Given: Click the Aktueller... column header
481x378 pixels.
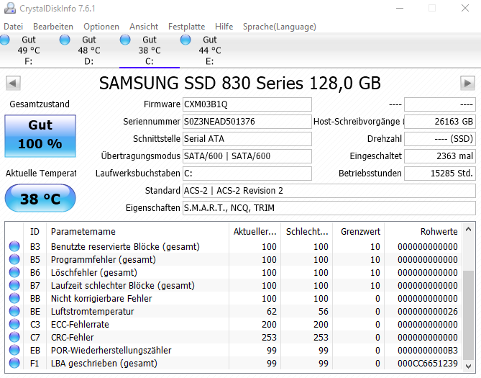Looking at the screenshot, I should [255, 231].
